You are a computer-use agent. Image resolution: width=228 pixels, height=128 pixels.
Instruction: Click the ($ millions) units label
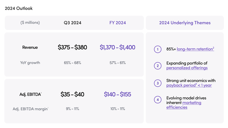point(30,23)
